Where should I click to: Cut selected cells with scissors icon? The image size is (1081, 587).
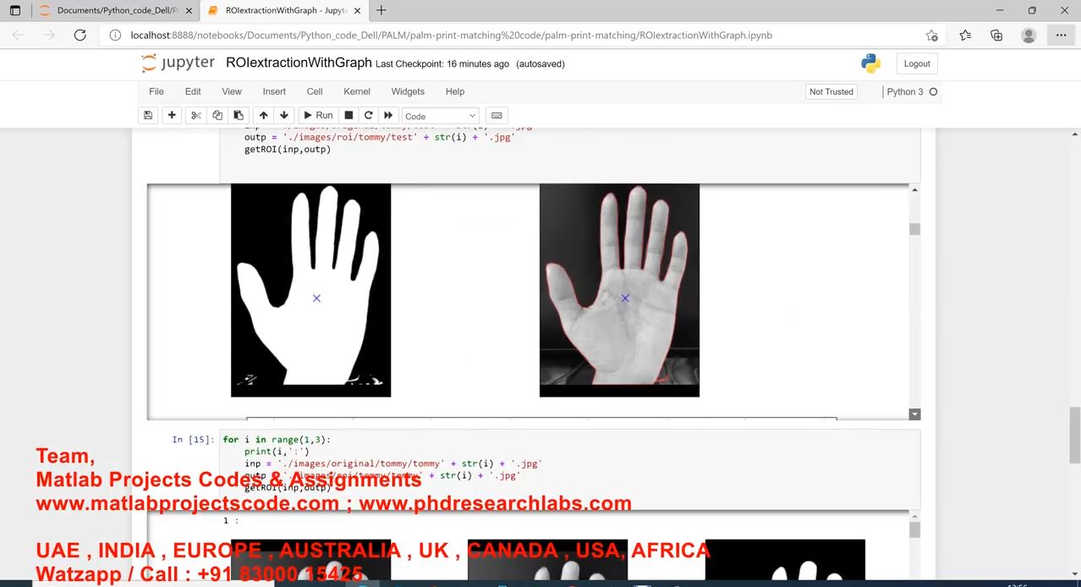[x=196, y=116]
